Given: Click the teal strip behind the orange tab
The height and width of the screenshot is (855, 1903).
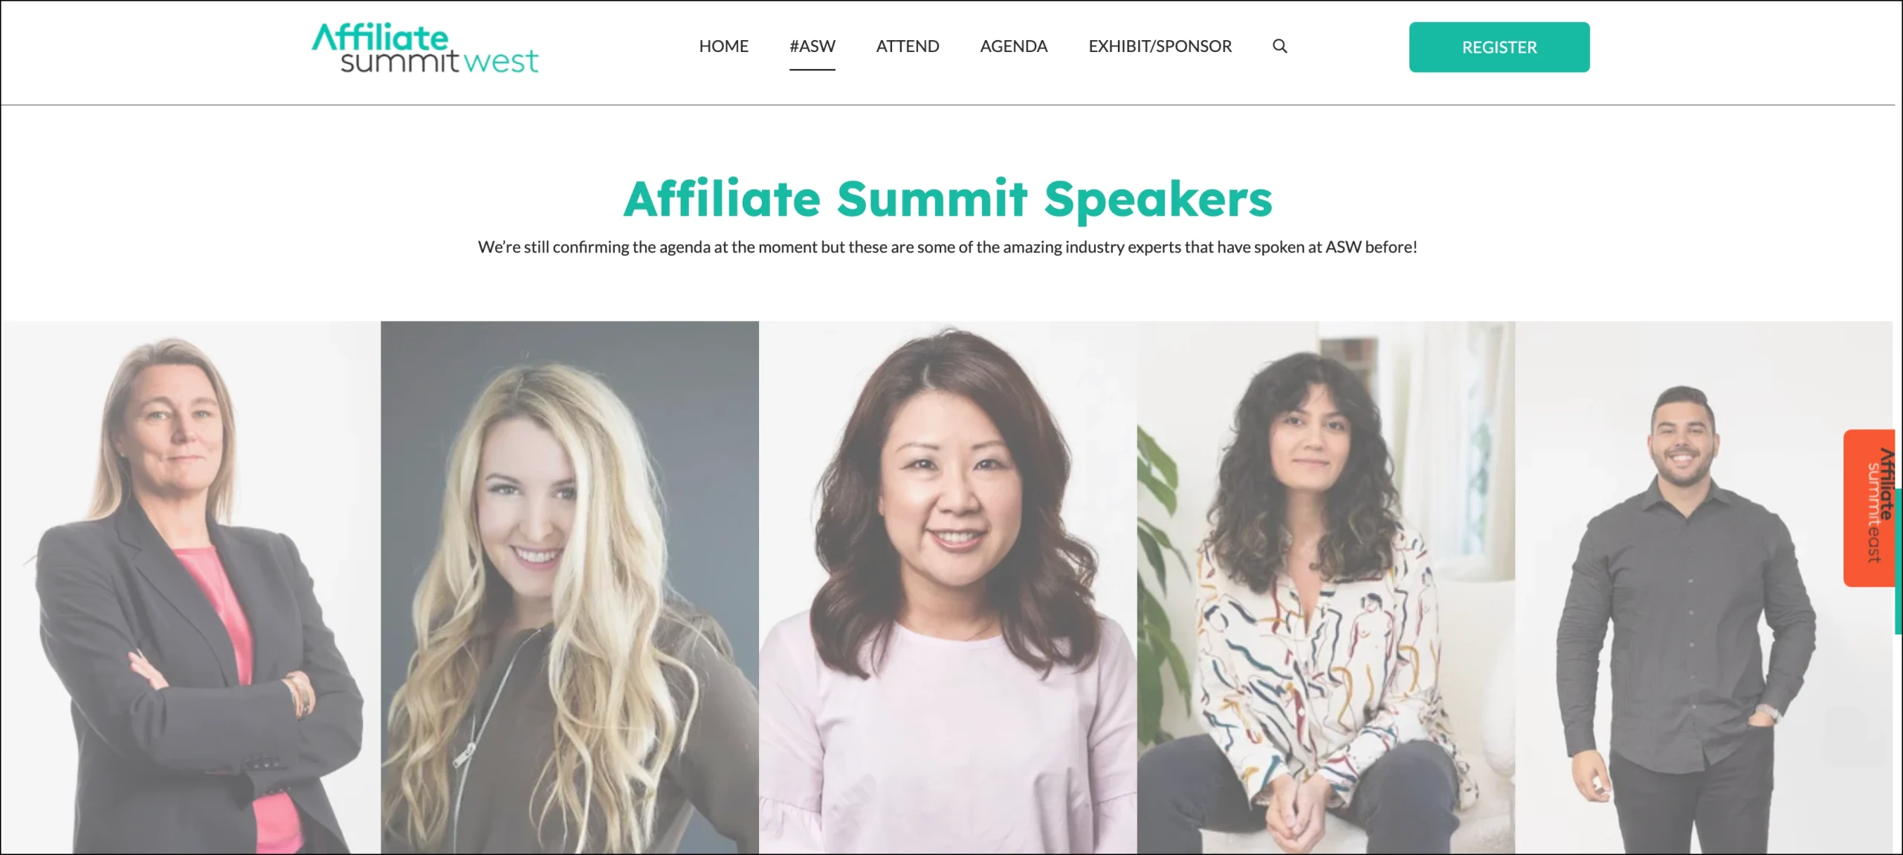Looking at the screenshot, I should coord(1898,609).
